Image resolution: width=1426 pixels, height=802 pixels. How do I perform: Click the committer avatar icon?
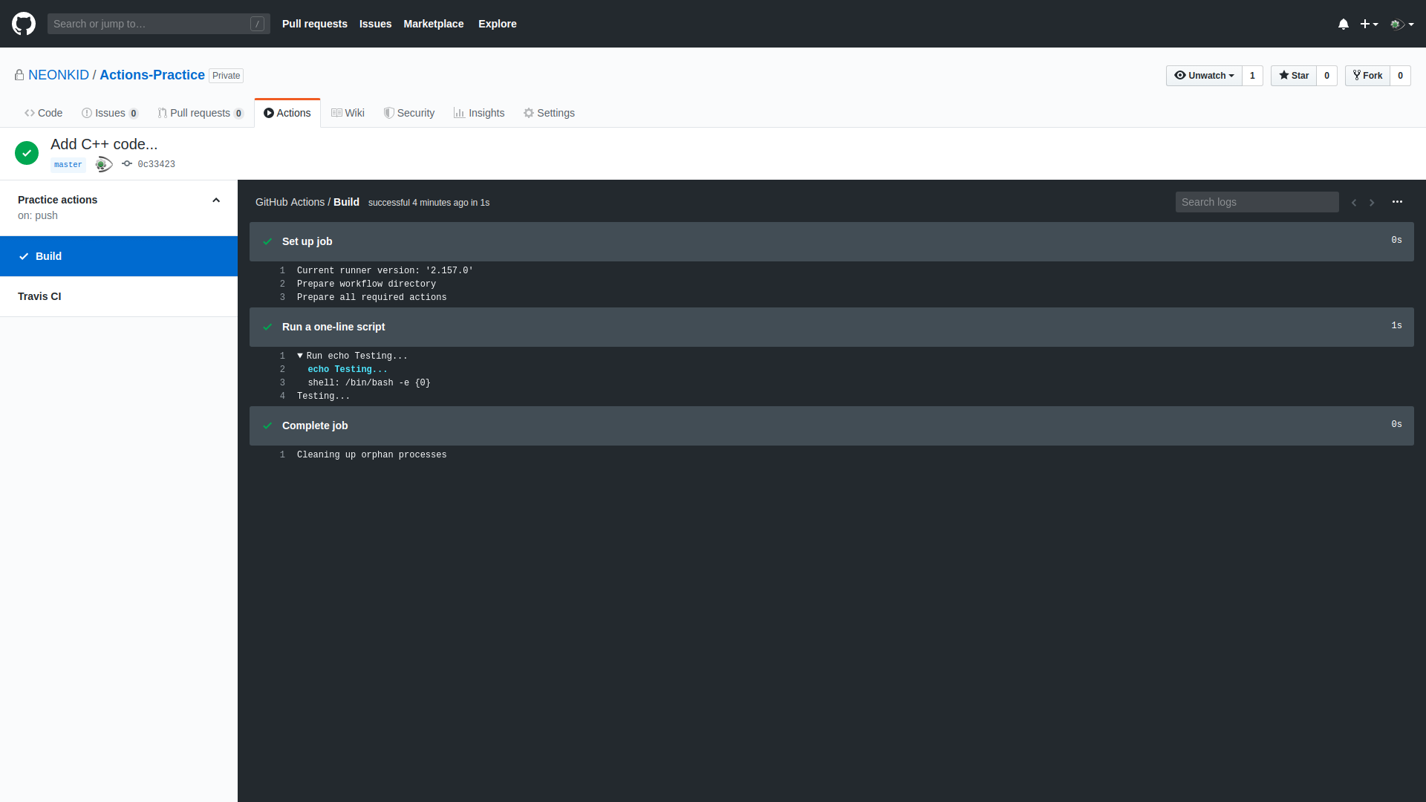(104, 164)
